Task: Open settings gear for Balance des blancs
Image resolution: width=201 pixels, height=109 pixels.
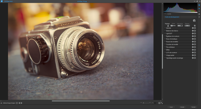Action: [193, 31]
